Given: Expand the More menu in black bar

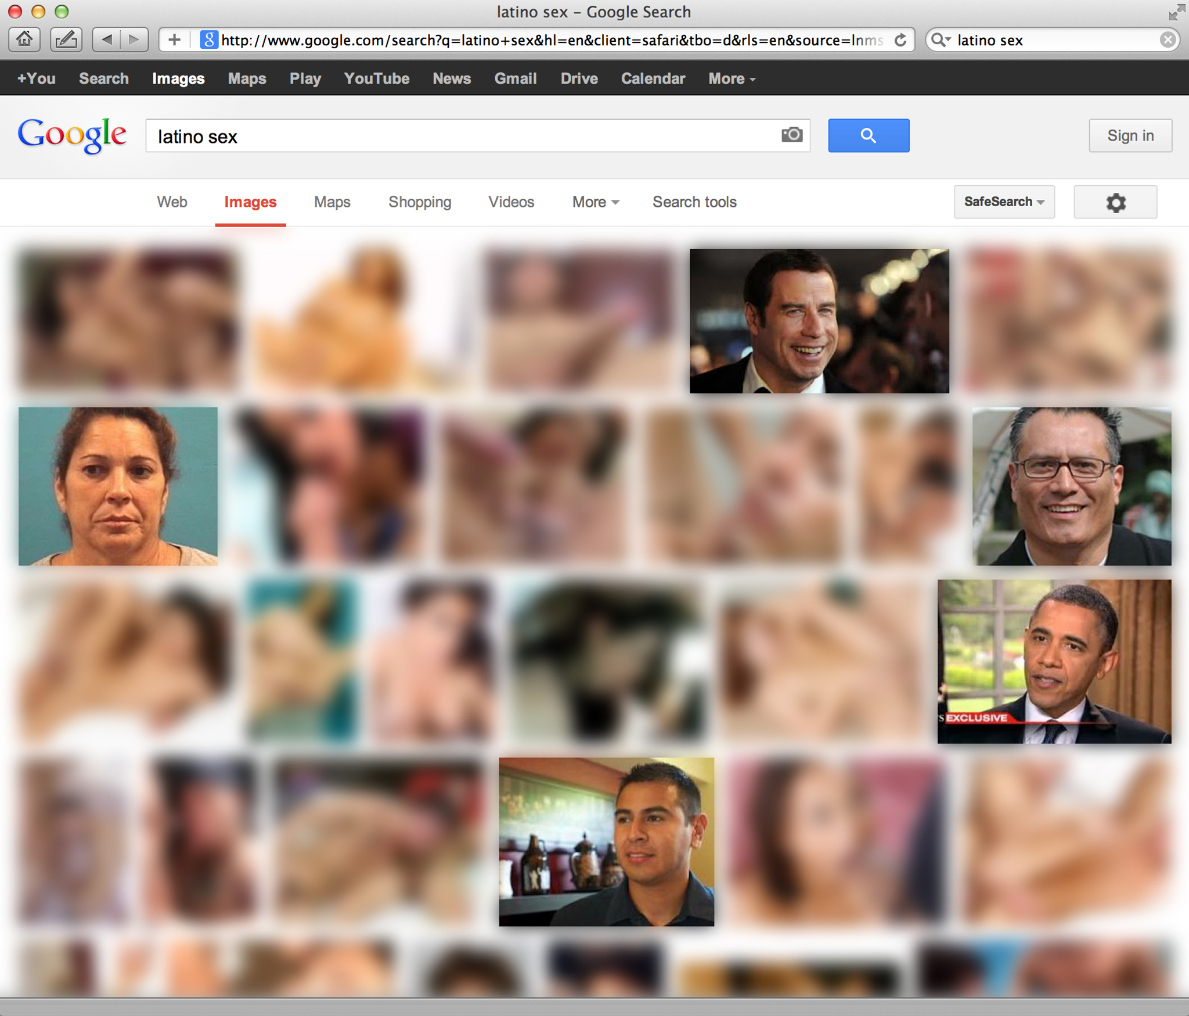Looking at the screenshot, I should pyautogui.click(x=731, y=78).
